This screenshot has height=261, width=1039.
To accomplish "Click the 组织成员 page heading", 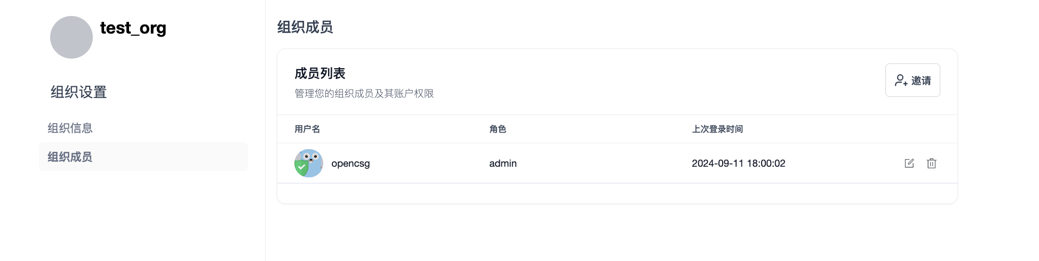I will tap(305, 27).
